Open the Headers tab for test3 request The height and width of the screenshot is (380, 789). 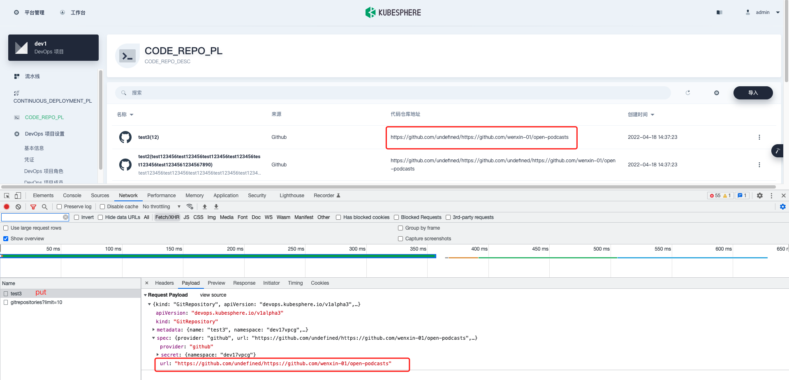point(164,283)
